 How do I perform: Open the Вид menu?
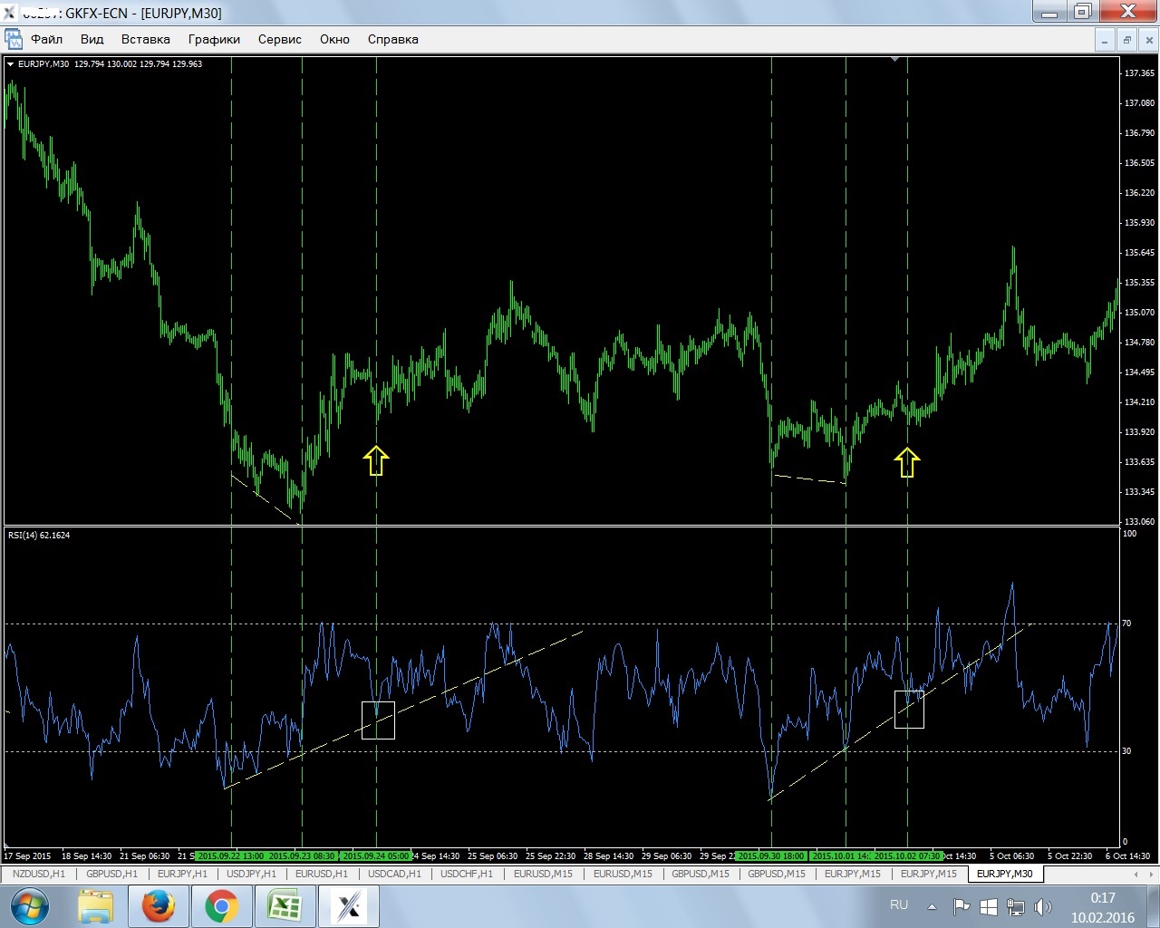click(x=92, y=39)
